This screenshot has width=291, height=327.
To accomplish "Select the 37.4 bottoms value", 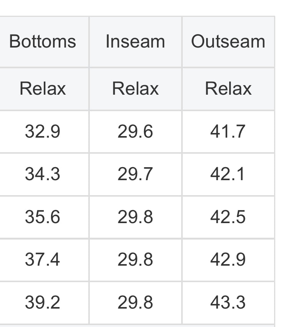I will click(x=43, y=260).
